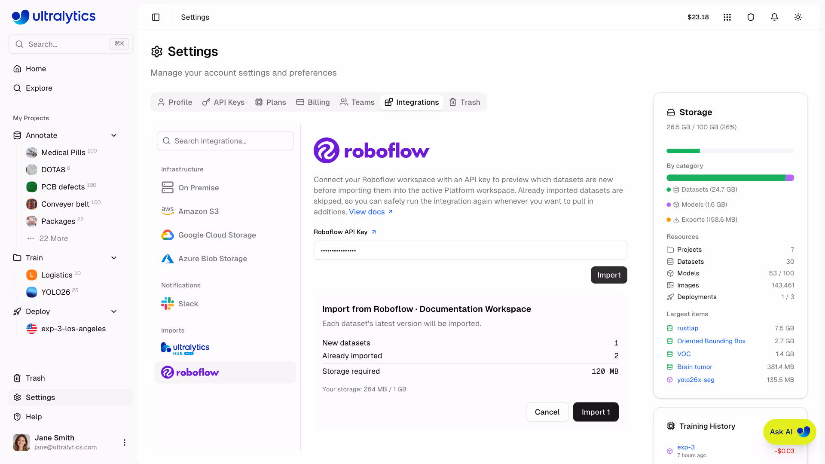
Task: Focus Search integrations field
Action: click(225, 141)
